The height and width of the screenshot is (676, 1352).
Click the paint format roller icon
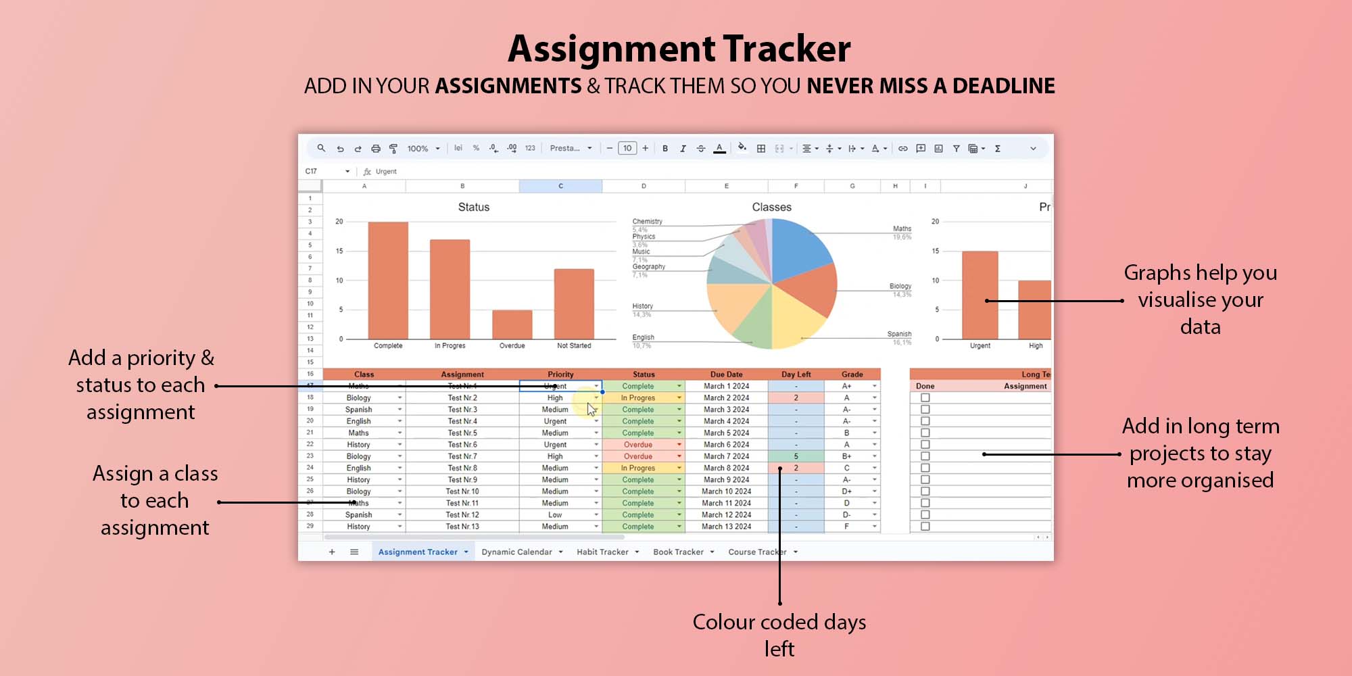click(x=393, y=149)
